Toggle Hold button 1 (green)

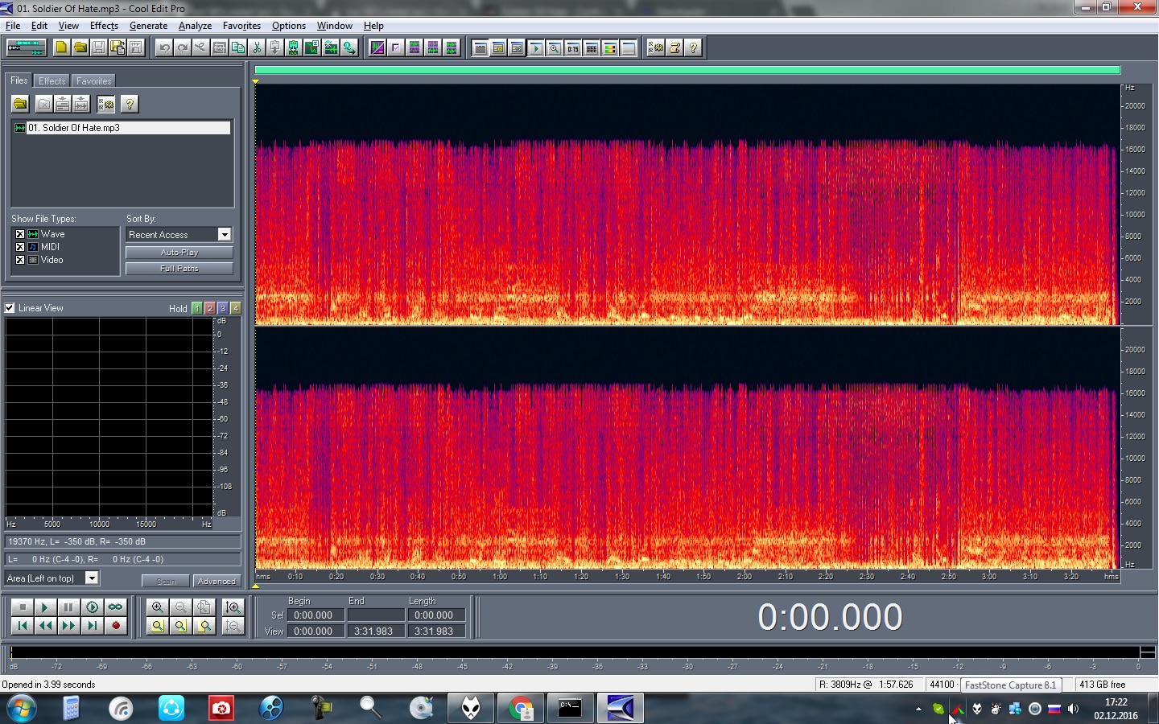(x=197, y=308)
